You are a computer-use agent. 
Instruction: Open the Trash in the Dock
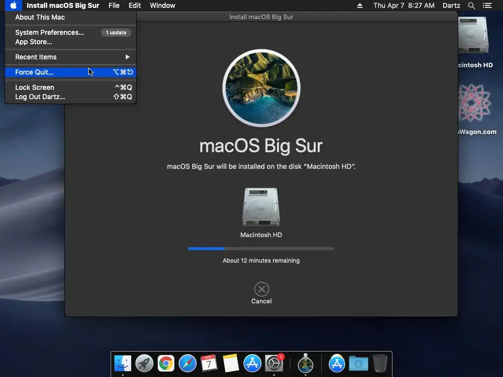pos(380,364)
